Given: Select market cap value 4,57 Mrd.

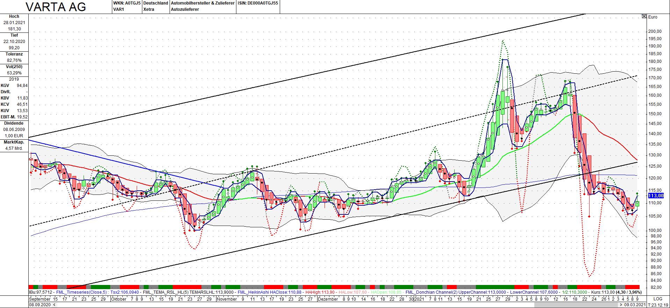Looking at the screenshot, I should [14, 148].
